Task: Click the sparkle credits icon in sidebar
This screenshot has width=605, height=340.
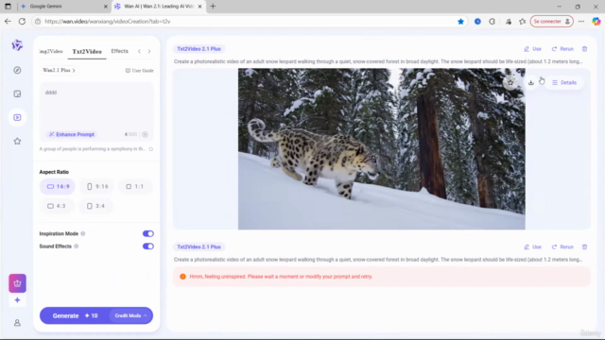Action: pyautogui.click(x=17, y=300)
